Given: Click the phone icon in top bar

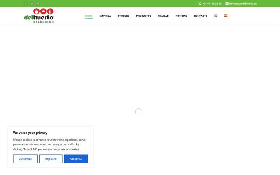Looking at the screenshot, I should point(200,3).
